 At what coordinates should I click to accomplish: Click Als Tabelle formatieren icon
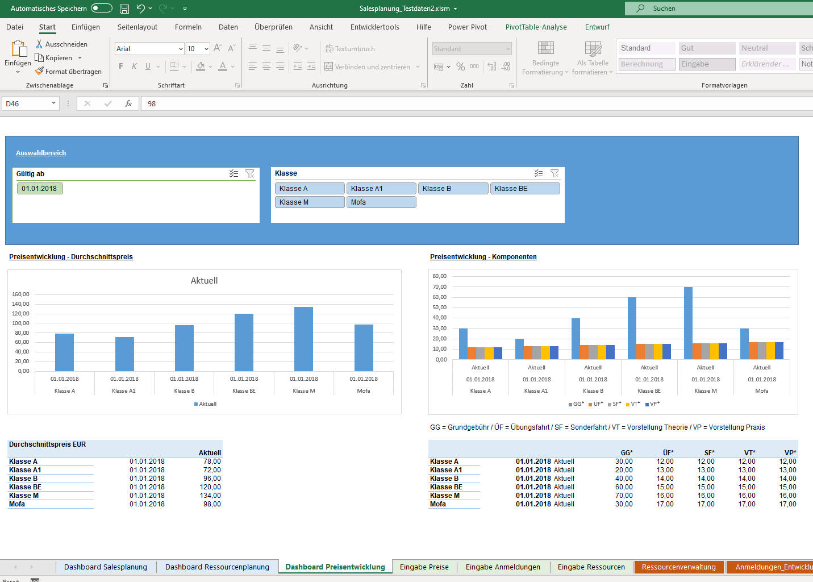pyautogui.click(x=593, y=48)
